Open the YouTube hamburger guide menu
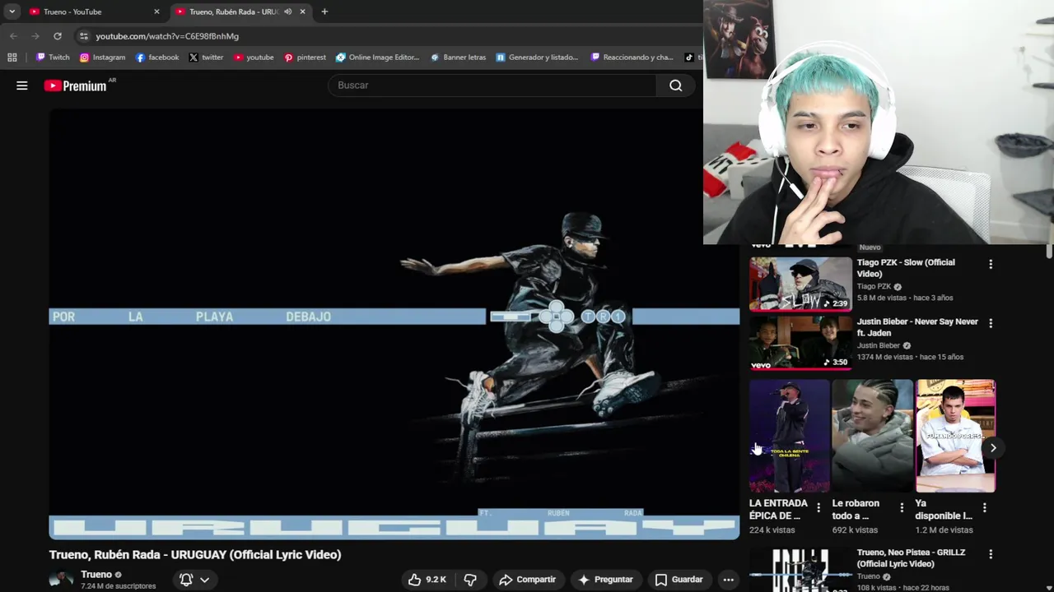Screen dimensions: 1054x592 pyautogui.click(x=22, y=86)
